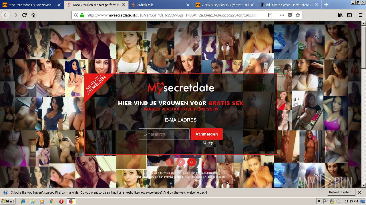Switch to the VIXEN Busty Beauty tab
The height and width of the screenshot is (205, 366).
pos(225,5)
